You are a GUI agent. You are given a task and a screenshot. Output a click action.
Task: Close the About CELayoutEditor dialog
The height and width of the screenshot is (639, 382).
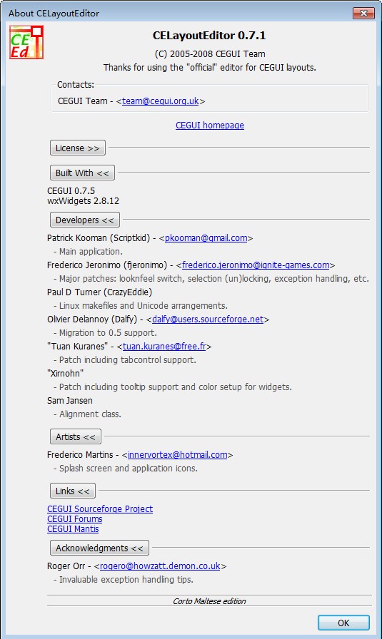363,13
